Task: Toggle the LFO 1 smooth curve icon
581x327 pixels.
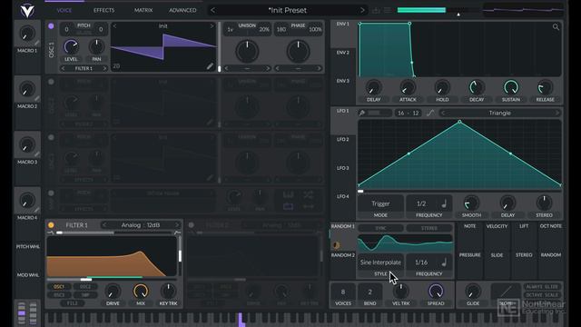Action: pyautogui.click(x=429, y=113)
